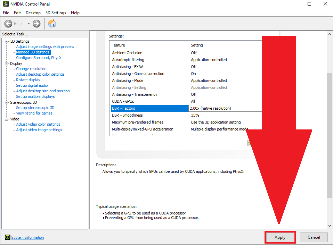Viewport: 333px width, 245px height.
Task: Click the Cancel button
Action: (314, 237)
